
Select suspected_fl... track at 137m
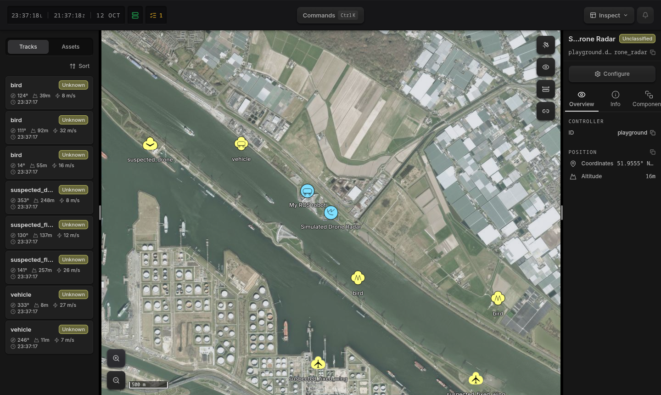coord(50,232)
